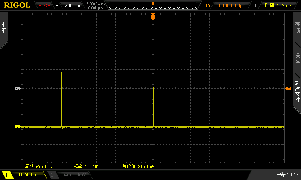The width and height of the screenshot is (301, 180).
Task: Select the 0.00000000ps delay value
Action: [x=230, y=6]
